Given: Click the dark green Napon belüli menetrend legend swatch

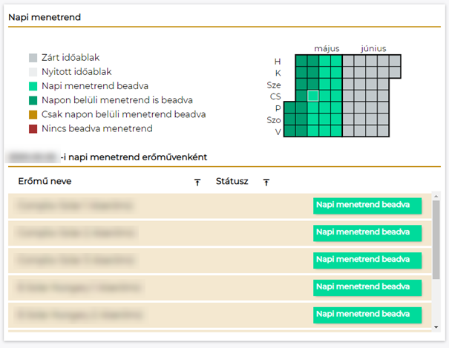Looking at the screenshot, I should click(33, 100).
